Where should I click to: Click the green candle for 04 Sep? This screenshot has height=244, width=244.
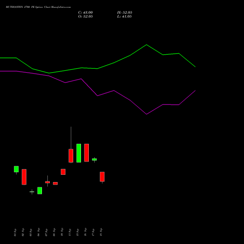[40, 190]
